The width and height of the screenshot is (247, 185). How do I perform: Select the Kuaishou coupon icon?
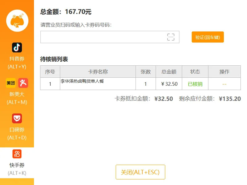click(x=17, y=154)
